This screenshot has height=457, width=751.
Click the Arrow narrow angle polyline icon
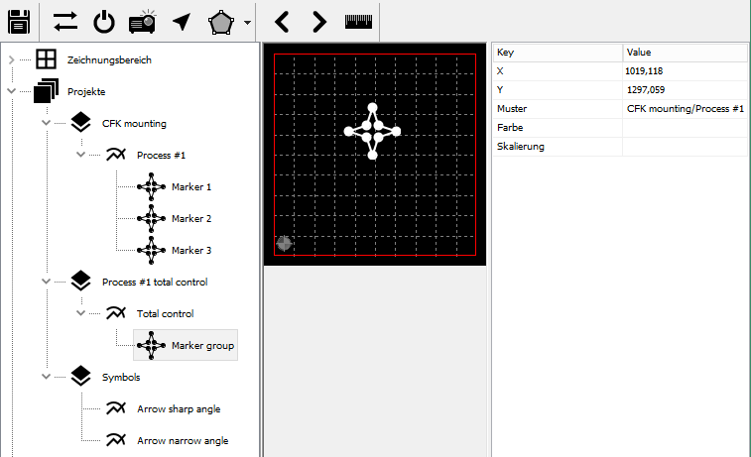116,440
